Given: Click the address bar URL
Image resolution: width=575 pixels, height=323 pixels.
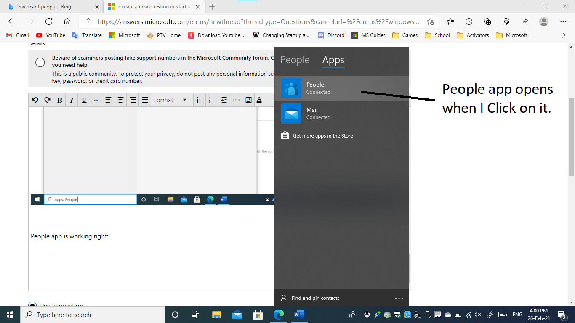Looking at the screenshot, I should pos(258,21).
